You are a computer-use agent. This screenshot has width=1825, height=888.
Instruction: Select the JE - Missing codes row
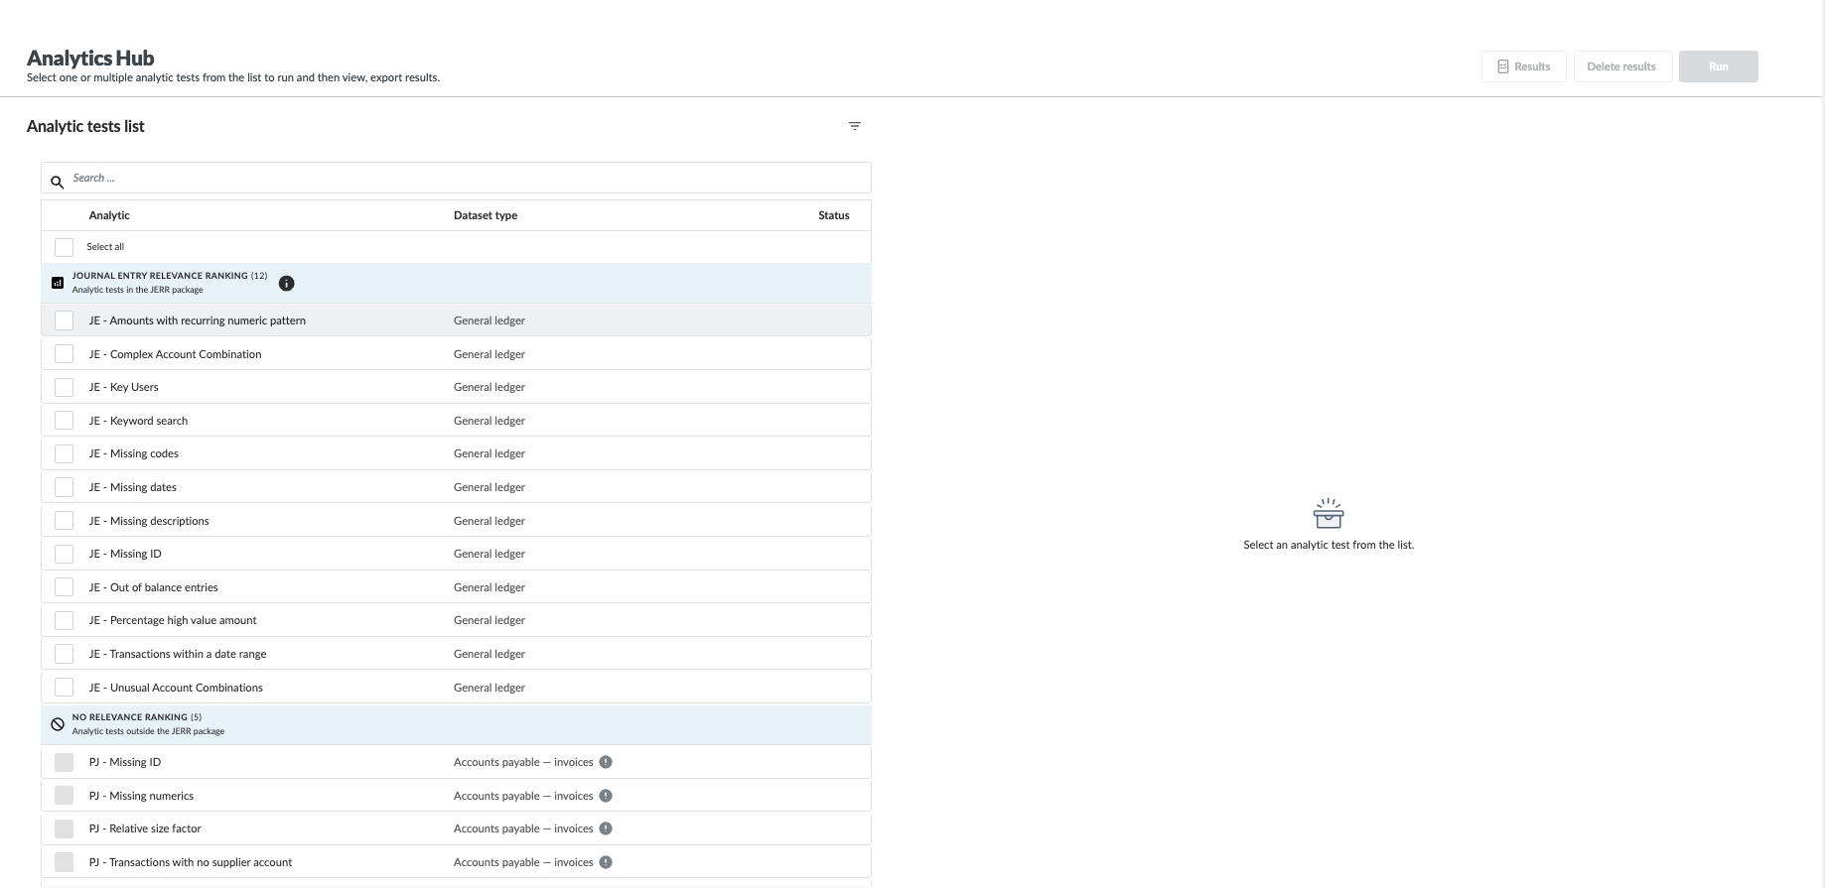click(456, 453)
